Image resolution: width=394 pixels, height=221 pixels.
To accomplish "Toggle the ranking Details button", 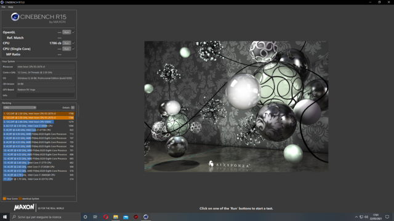I will point(73,107).
